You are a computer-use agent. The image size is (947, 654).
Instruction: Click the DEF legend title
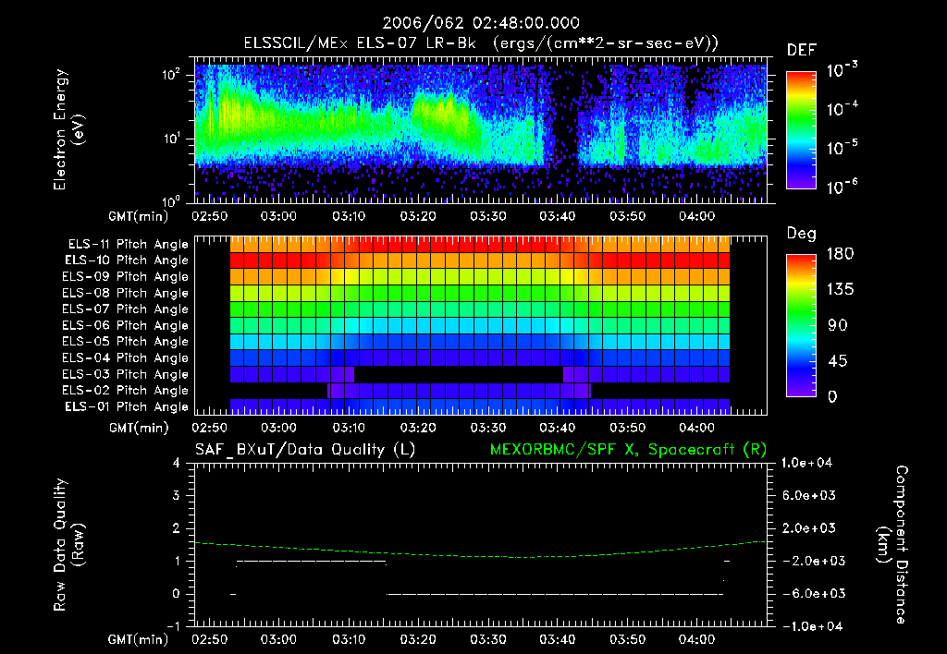pyautogui.click(x=802, y=50)
